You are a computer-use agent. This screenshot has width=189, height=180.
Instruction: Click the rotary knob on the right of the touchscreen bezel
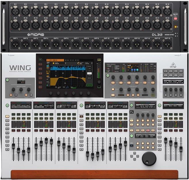[x=99, y=82]
